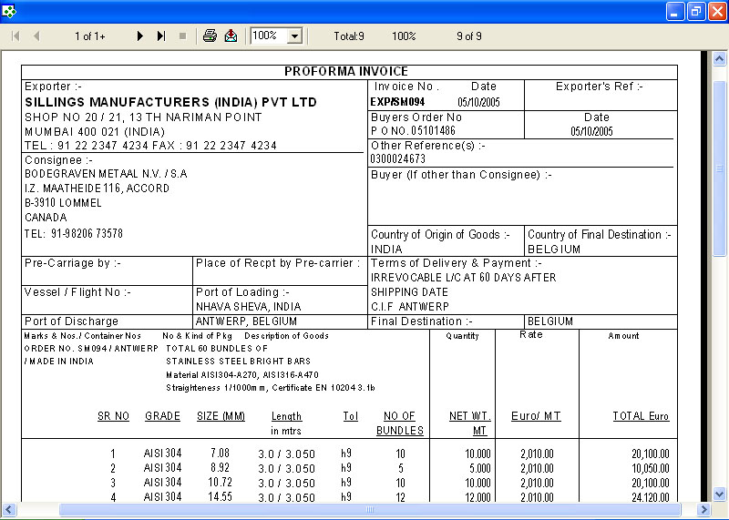The width and height of the screenshot is (729, 520).
Task: Click IRREVOCABLE L/C AT 60 DAYS AFTER text
Action: coord(463,278)
